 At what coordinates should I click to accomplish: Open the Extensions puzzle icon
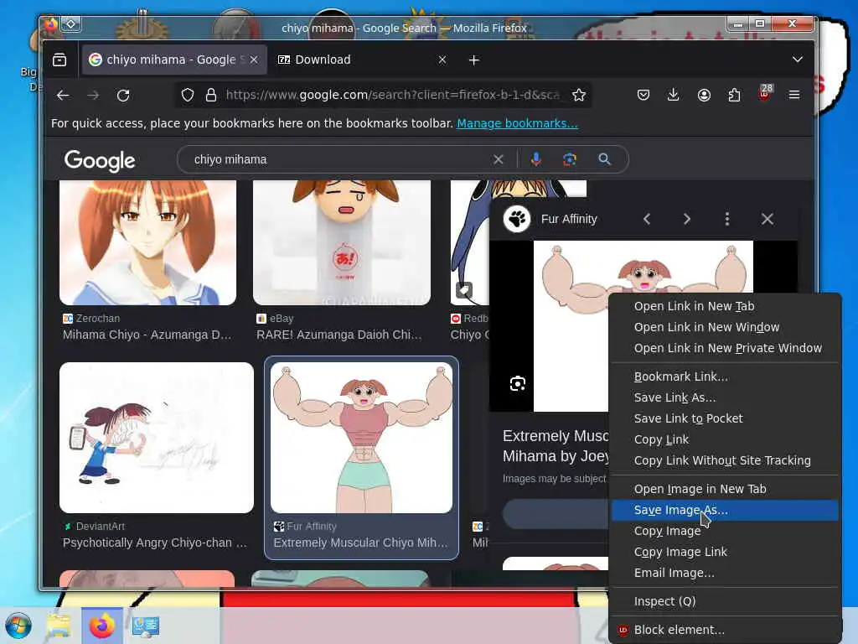tap(734, 96)
